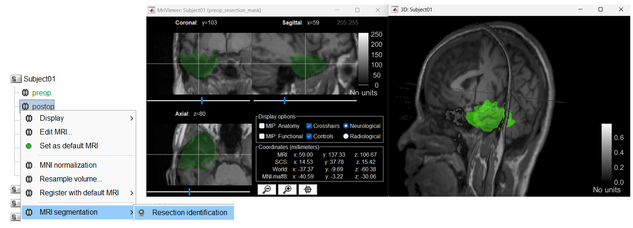Click the zoom in magnifier button
633x228 pixels.
point(287,190)
